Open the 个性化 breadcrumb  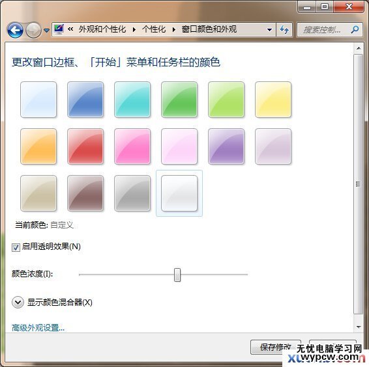[x=154, y=29]
